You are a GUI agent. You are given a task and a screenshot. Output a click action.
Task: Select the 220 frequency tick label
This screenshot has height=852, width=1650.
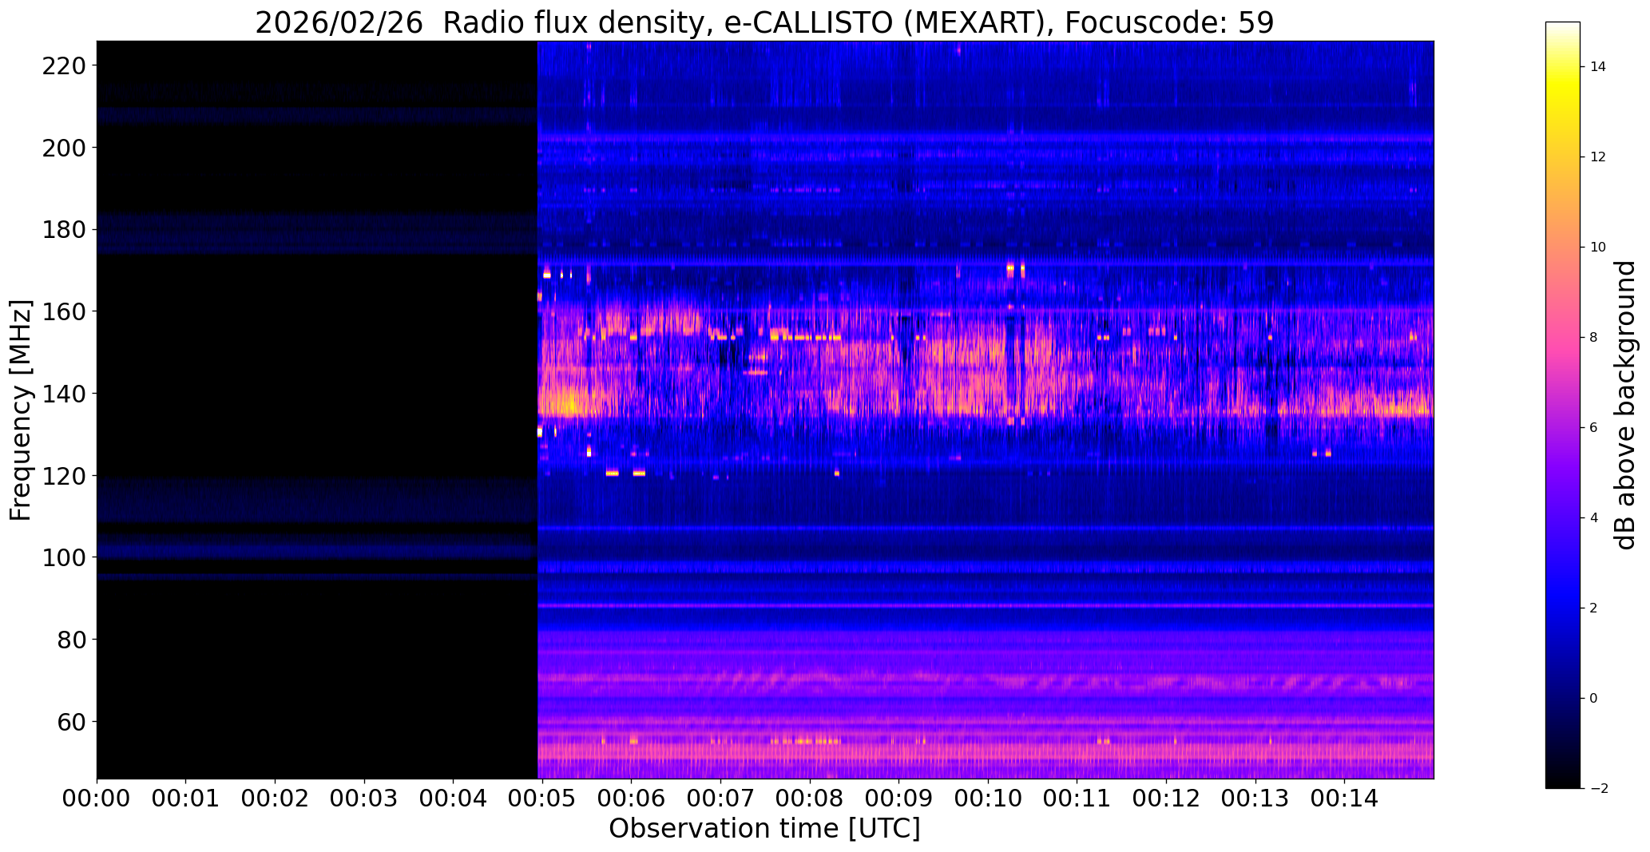[x=63, y=65]
